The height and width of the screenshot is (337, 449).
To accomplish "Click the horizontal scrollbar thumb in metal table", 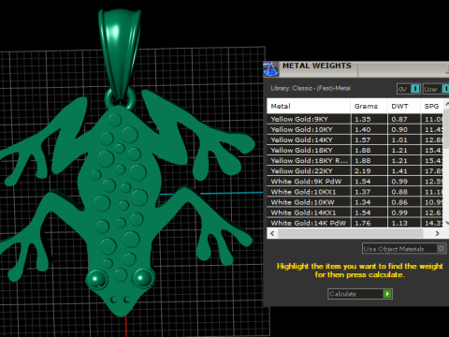I will 350,233.
